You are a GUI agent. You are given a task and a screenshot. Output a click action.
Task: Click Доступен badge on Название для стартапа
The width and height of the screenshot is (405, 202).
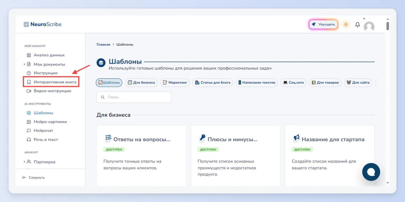pos(302,150)
